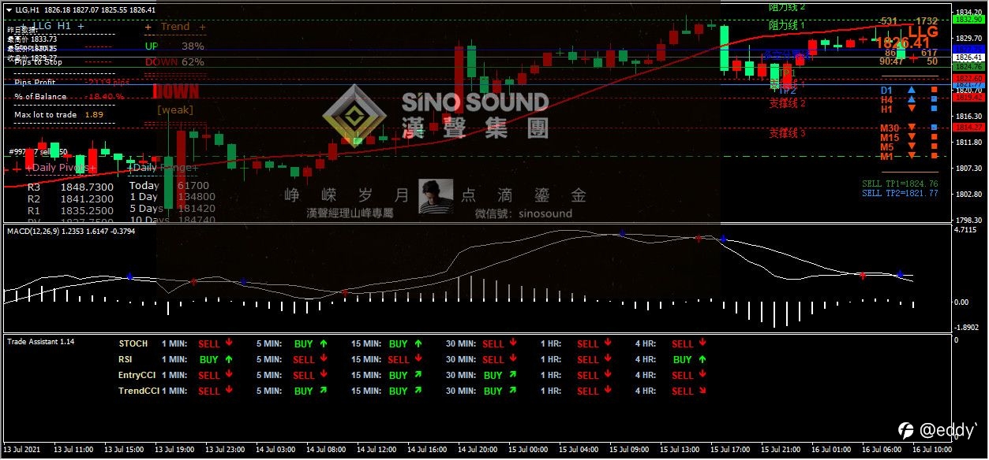Screen dimensions: 989x460
Task: Click the TrendCCI row label
Action: [x=139, y=391]
